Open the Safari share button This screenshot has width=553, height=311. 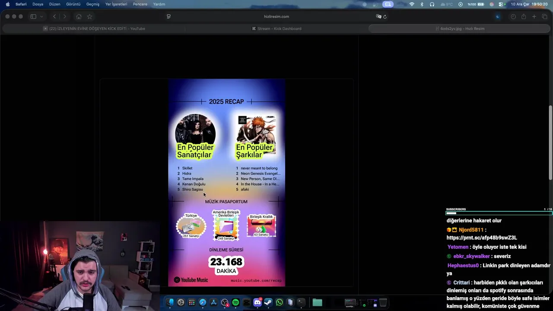tap(524, 16)
